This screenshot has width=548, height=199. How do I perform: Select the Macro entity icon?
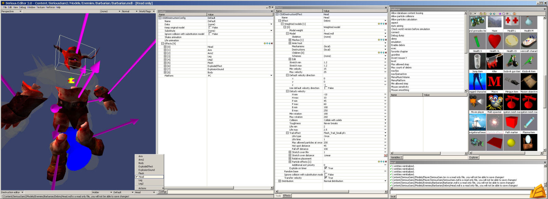pyautogui.click(x=495, y=82)
